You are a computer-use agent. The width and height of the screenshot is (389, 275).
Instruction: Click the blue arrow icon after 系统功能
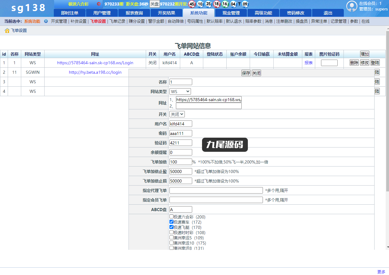tap(46, 21)
